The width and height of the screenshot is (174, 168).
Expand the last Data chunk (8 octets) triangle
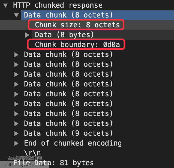[16, 124]
